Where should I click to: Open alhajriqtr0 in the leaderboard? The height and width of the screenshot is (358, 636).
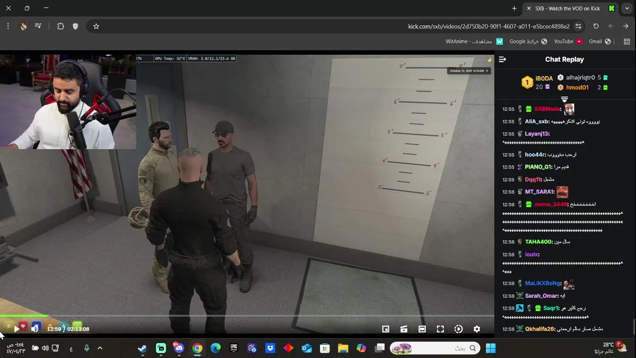(x=580, y=78)
